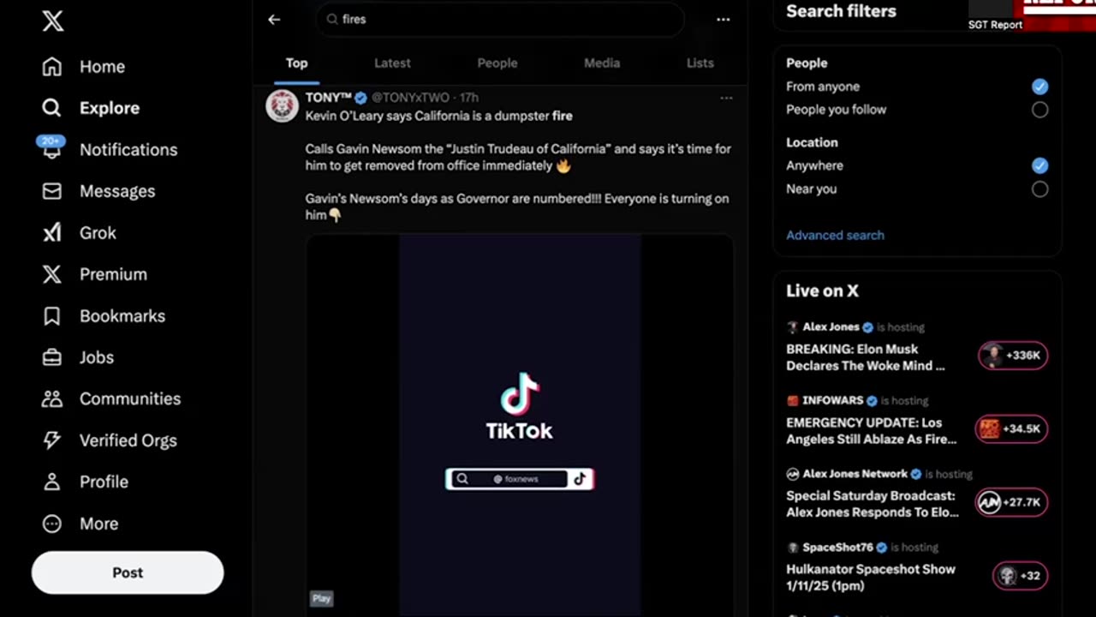Open the @TONYxTWO handle link

pyautogui.click(x=410, y=98)
